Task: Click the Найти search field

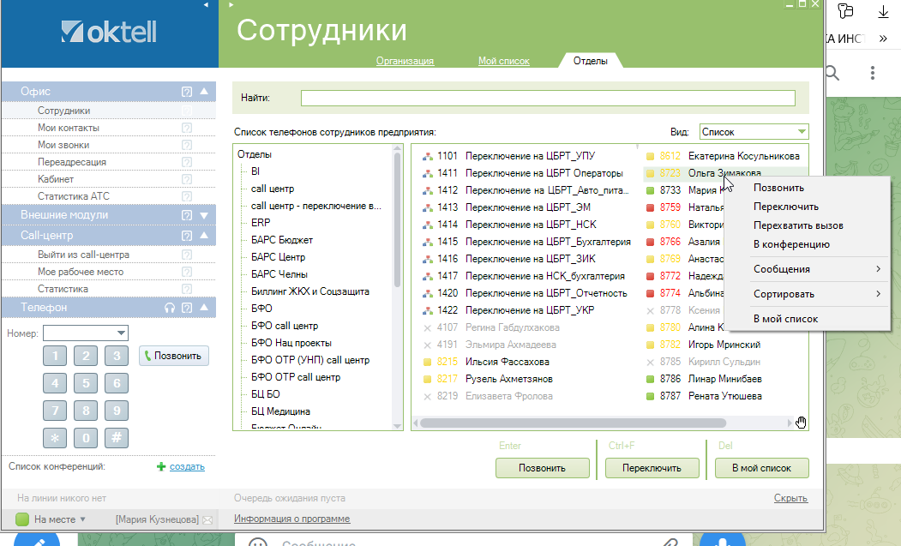Action: tap(548, 98)
